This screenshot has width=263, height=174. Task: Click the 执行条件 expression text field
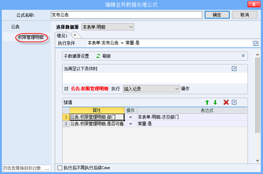point(169,43)
